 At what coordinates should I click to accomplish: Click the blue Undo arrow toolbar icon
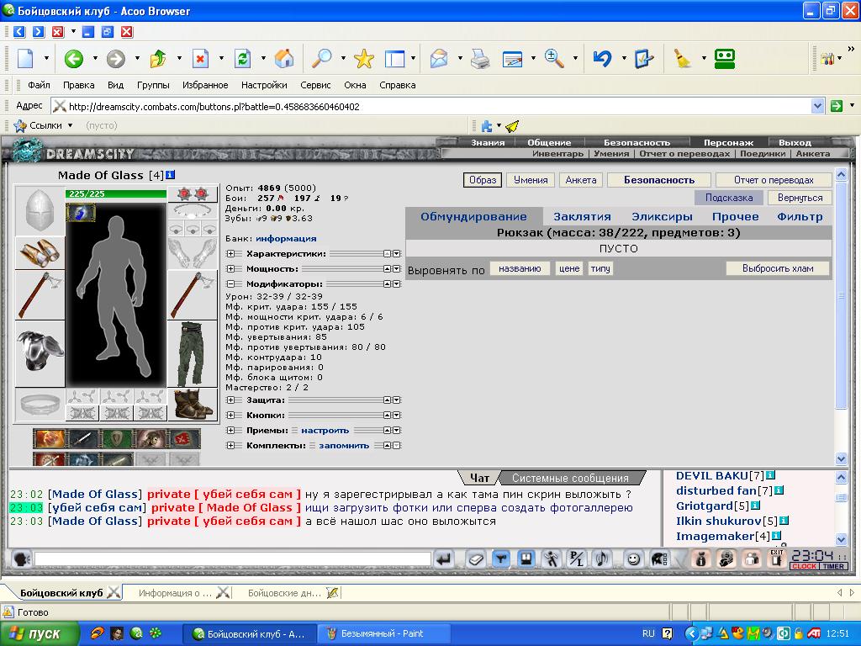(x=602, y=58)
